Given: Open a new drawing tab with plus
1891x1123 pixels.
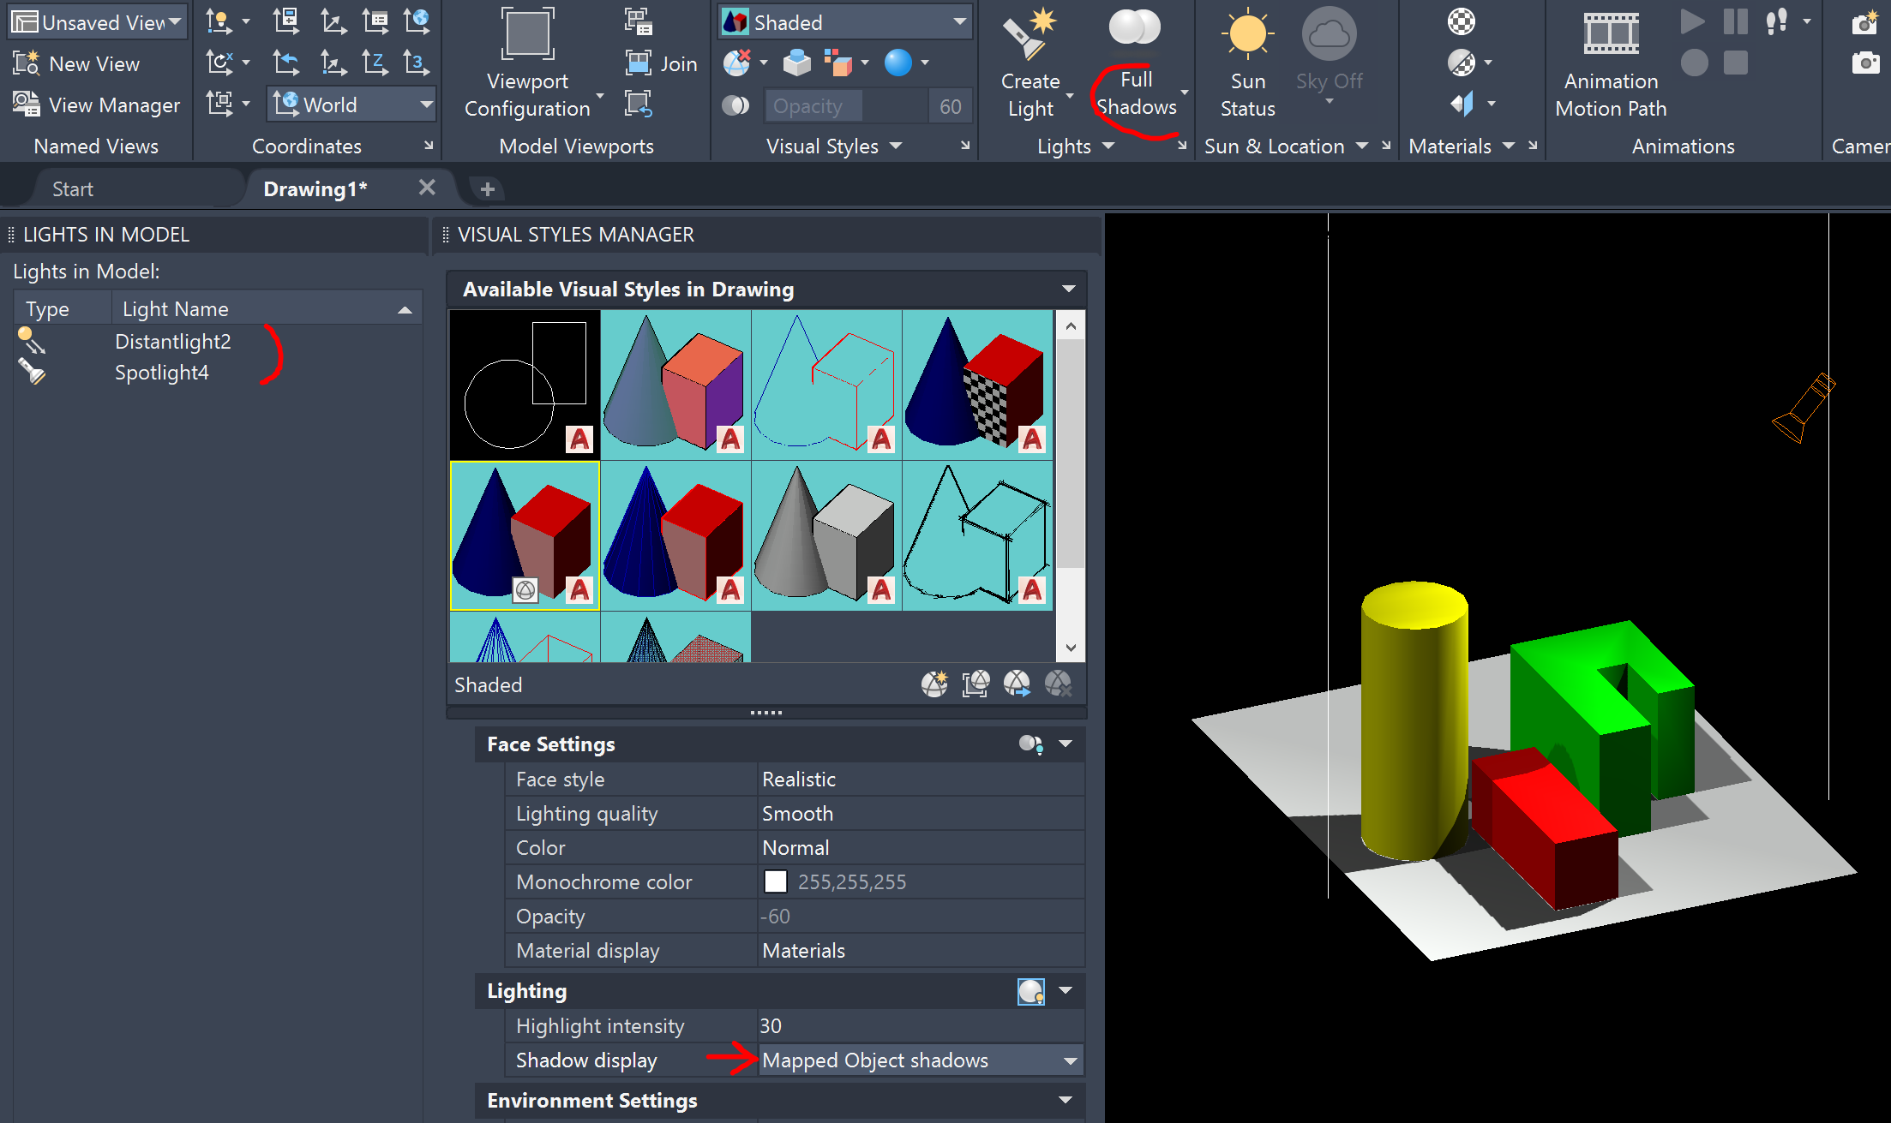Looking at the screenshot, I should 487,188.
